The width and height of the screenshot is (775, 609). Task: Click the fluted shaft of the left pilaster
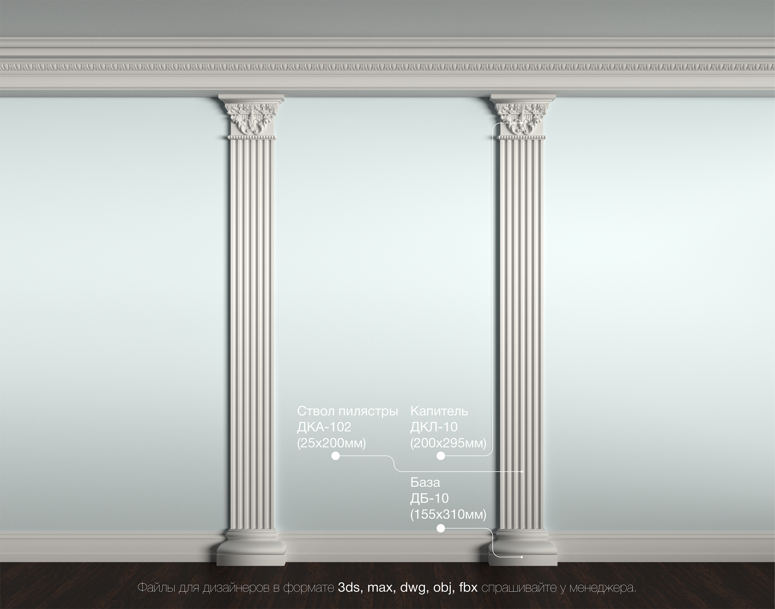[251, 310]
